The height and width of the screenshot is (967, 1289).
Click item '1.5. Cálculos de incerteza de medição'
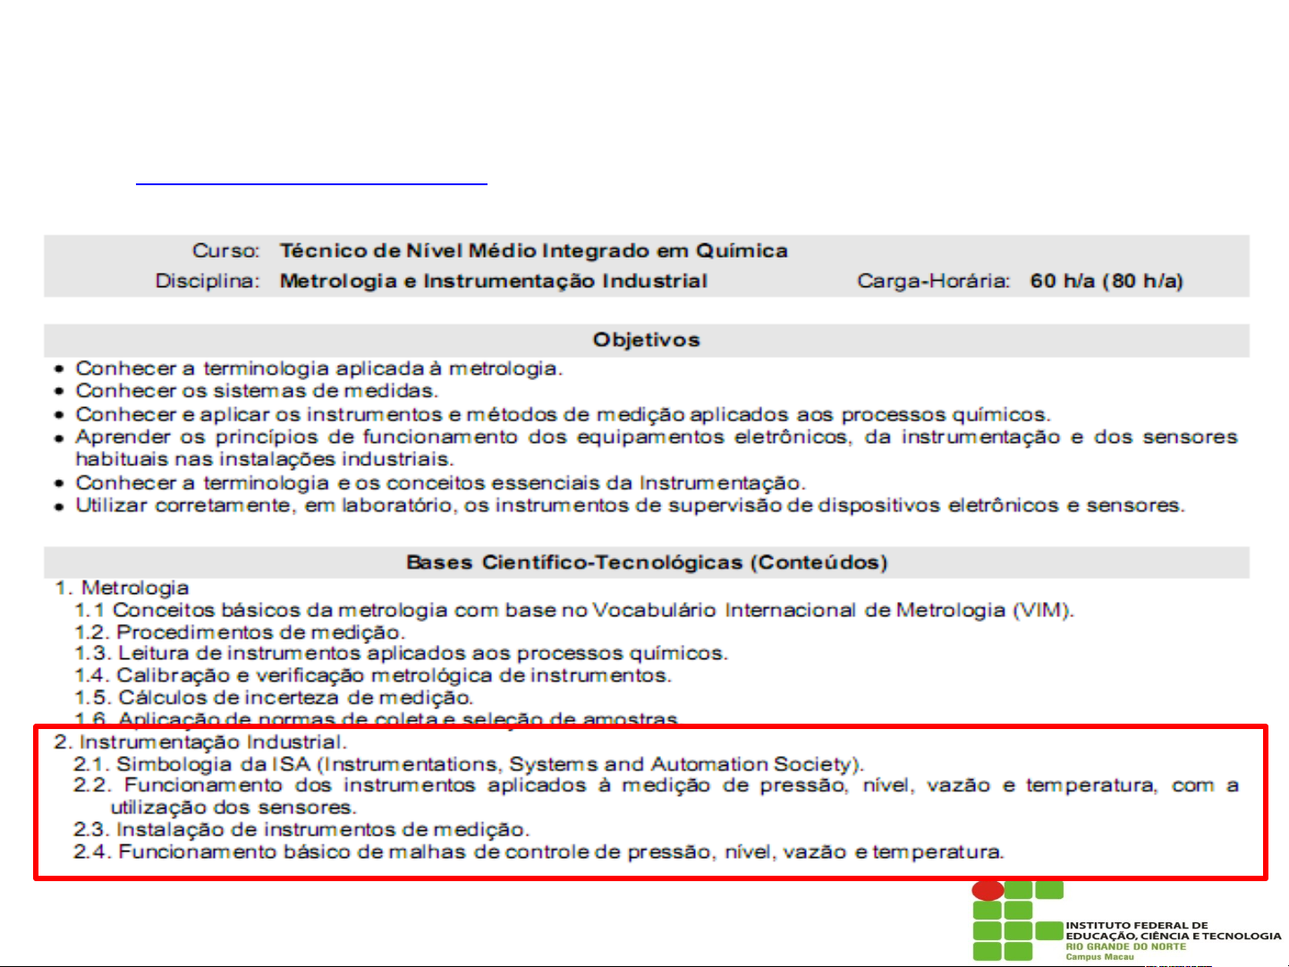pos(274,698)
